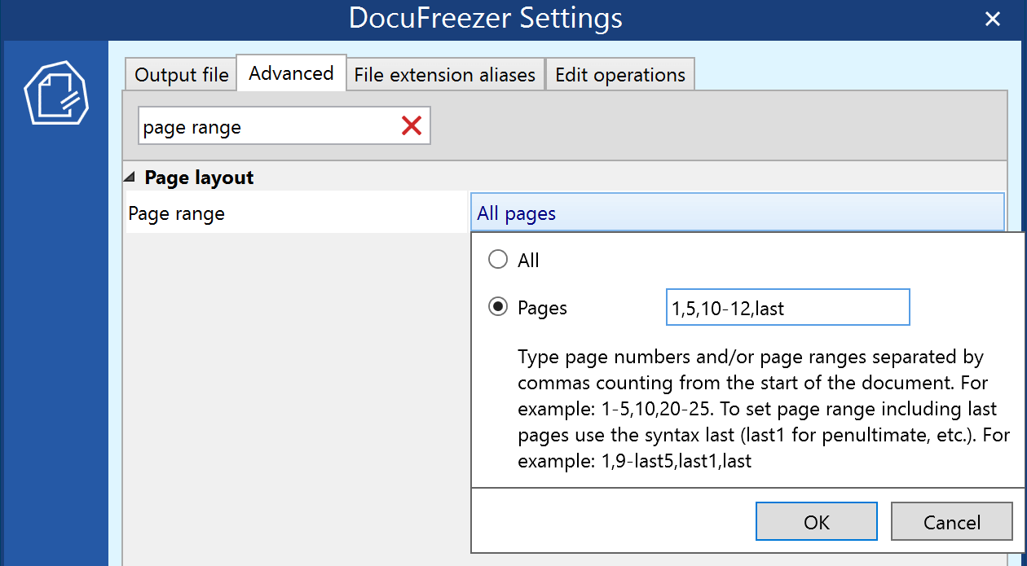Select the All radio button
The width and height of the screenshot is (1027, 566).
(x=497, y=261)
